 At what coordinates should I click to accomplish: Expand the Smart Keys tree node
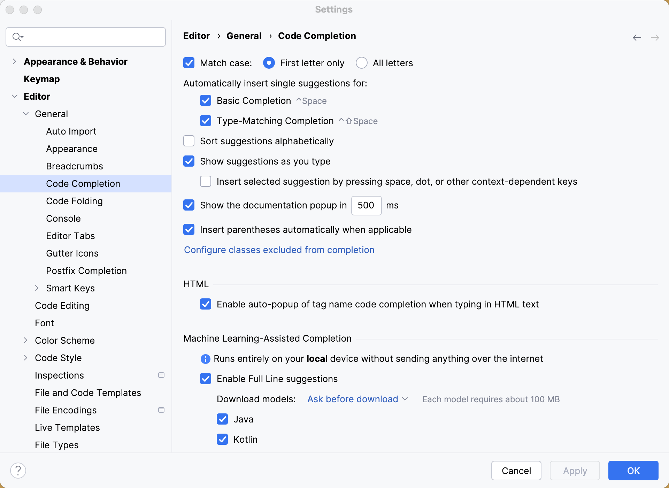pos(37,288)
